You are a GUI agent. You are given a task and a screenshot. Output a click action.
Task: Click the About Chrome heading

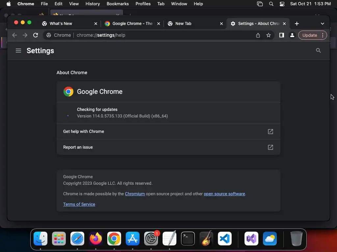[72, 73]
